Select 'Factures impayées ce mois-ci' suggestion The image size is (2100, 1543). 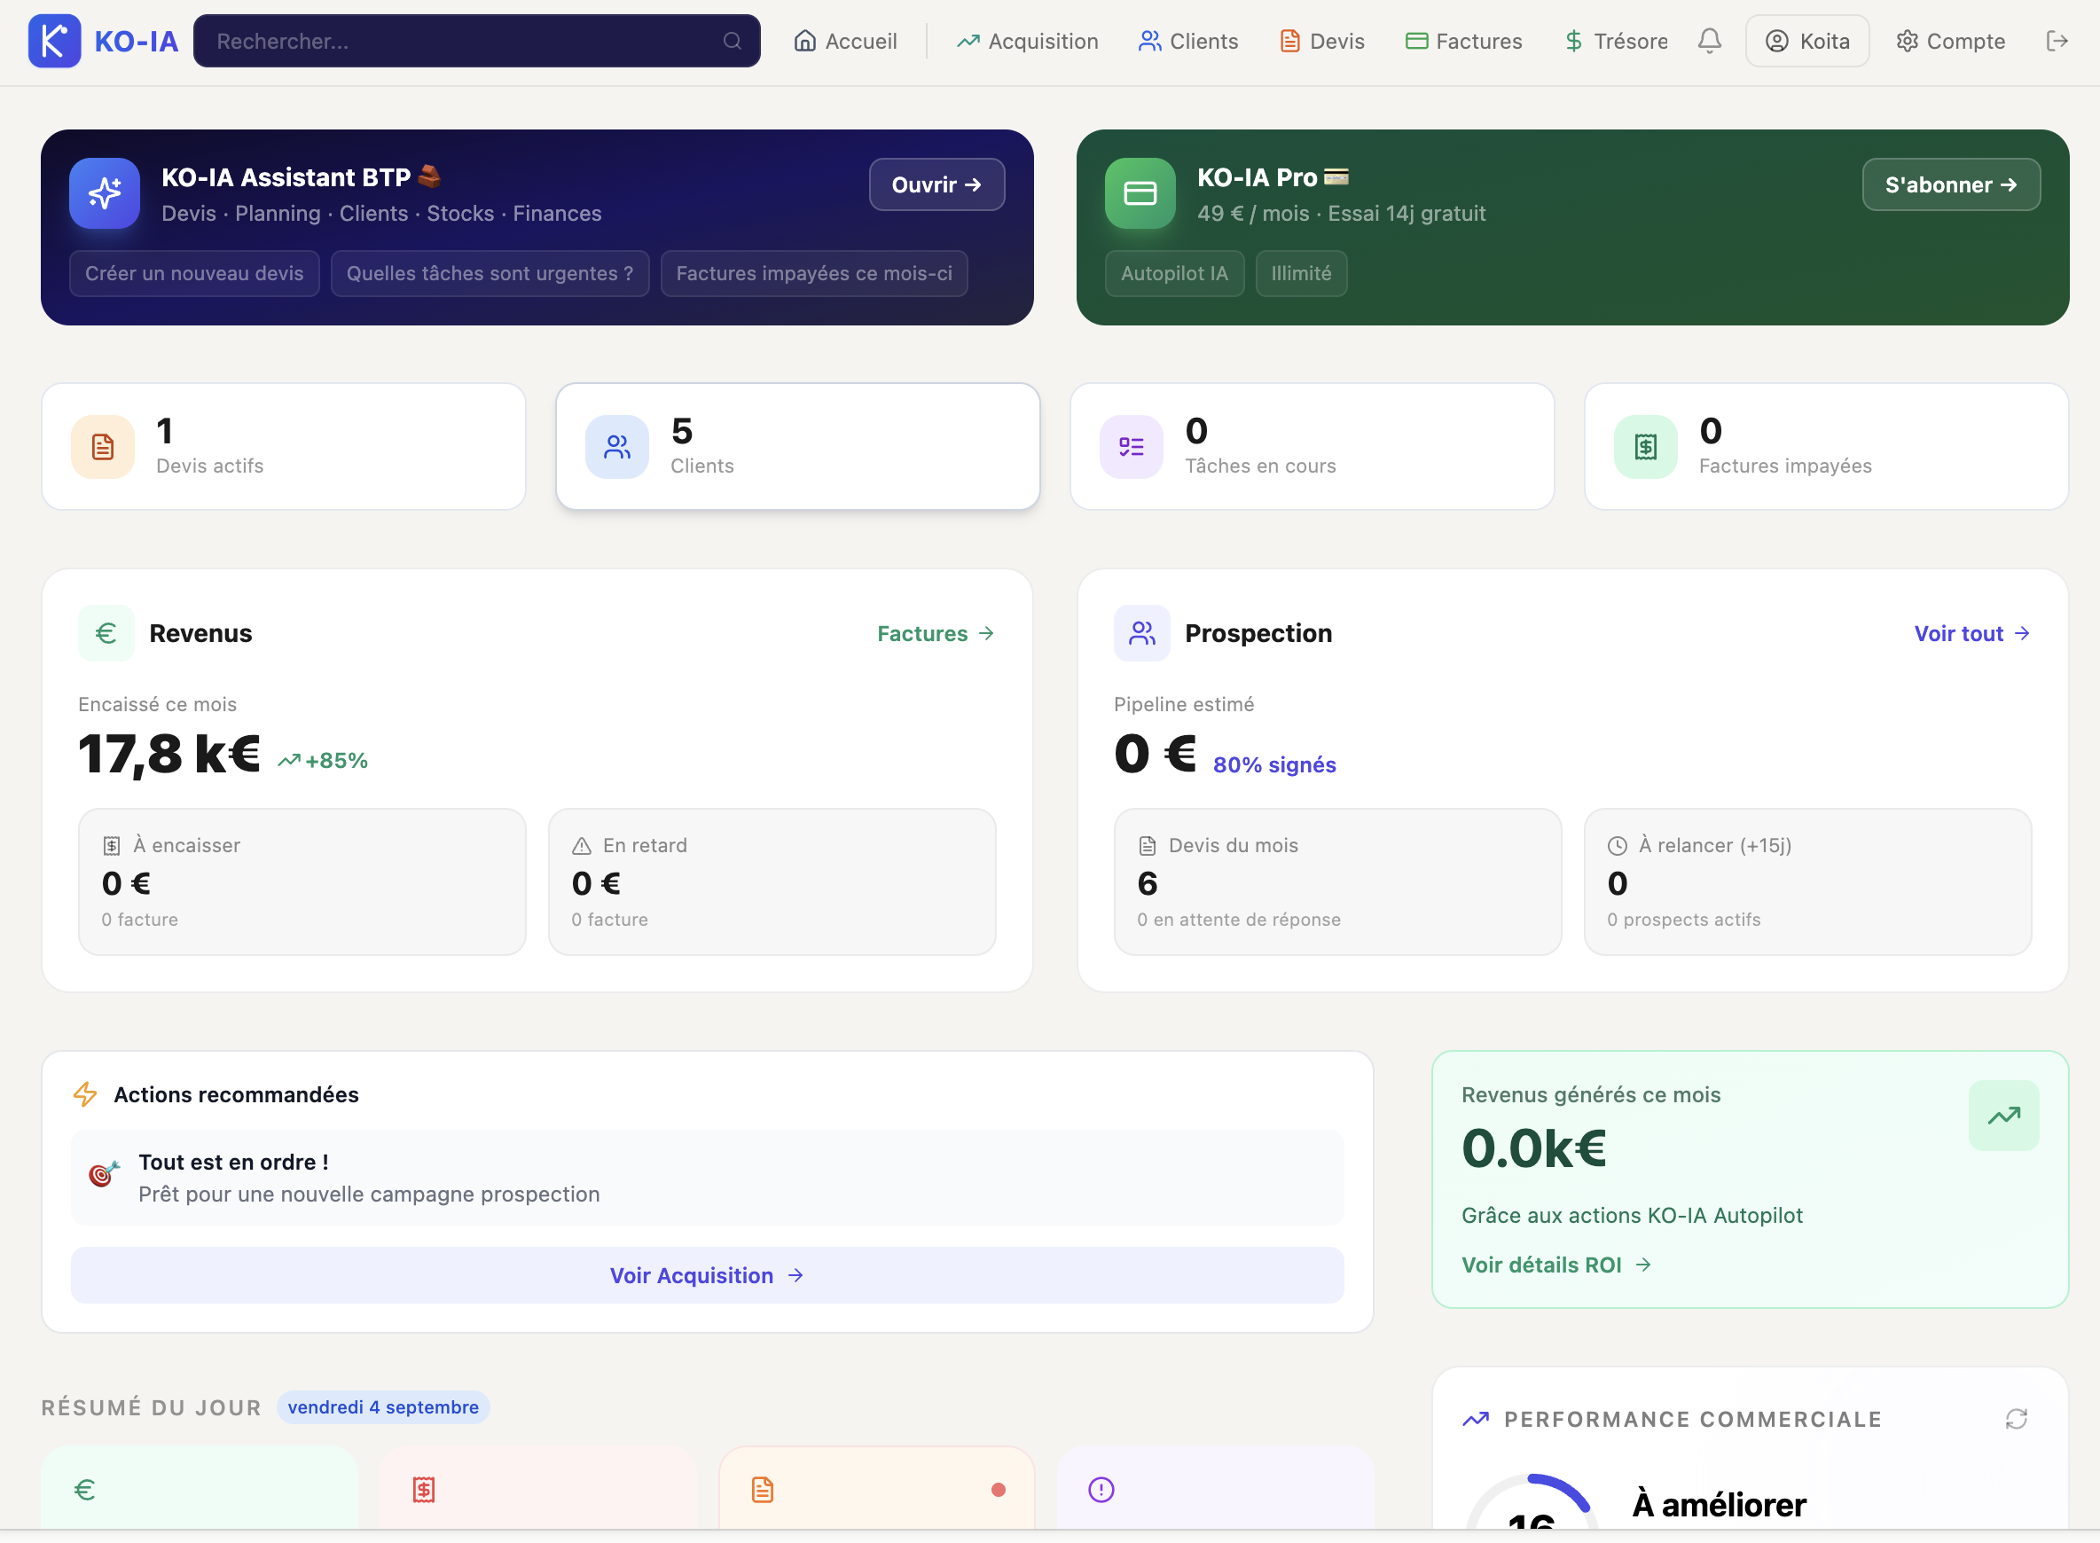point(813,273)
